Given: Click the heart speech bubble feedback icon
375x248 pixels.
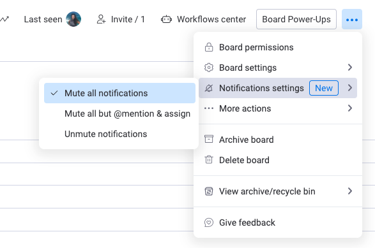Looking at the screenshot, I should [209, 222].
